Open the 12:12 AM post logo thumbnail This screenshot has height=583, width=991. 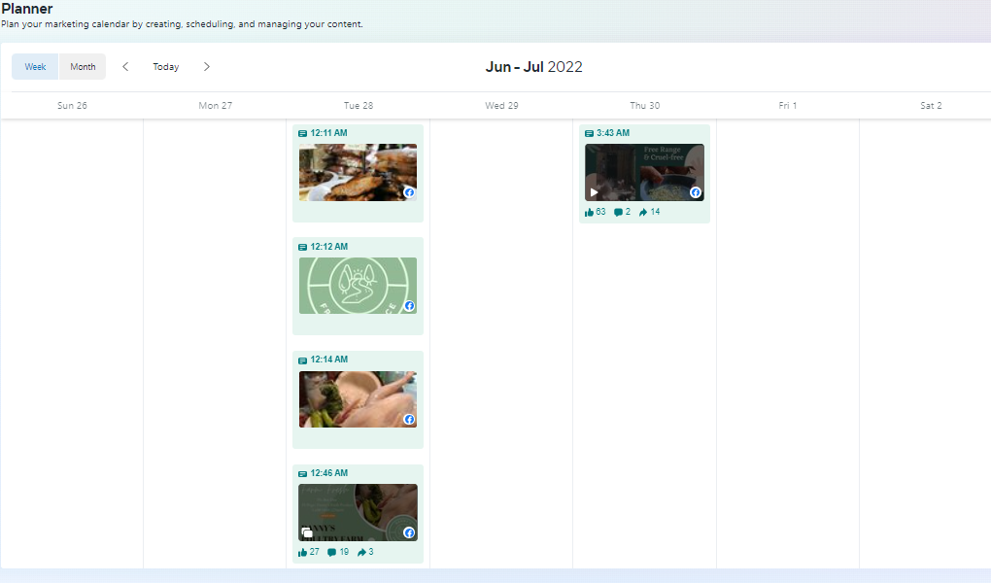pos(358,285)
